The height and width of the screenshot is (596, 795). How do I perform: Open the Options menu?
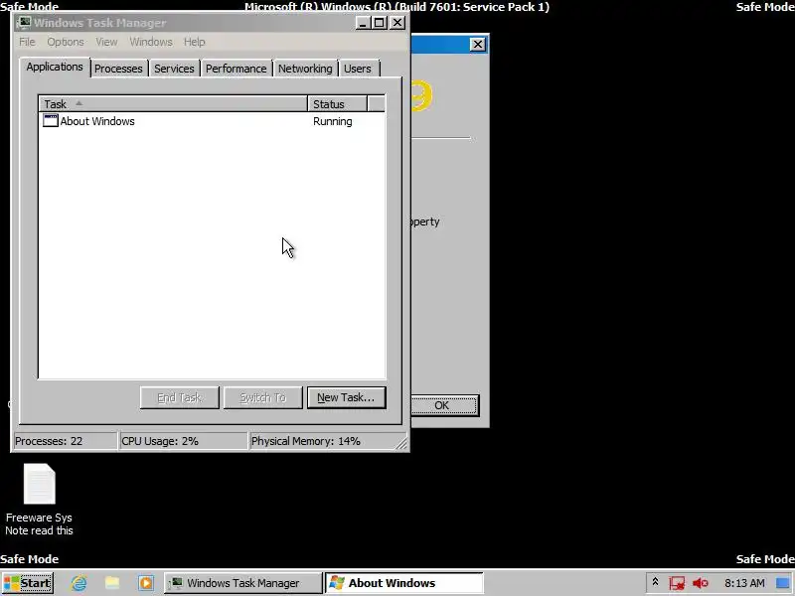point(66,42)
